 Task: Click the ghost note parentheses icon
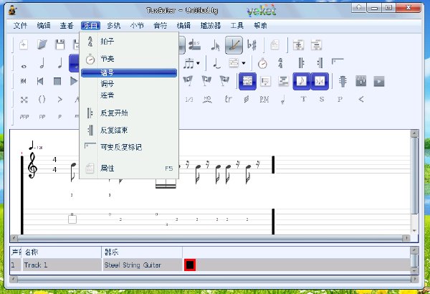42,99
